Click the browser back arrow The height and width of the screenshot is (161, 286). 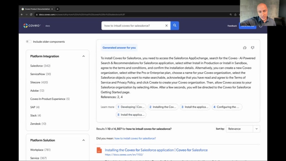(x=22, y=14)
